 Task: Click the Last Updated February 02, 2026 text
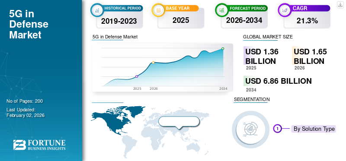click(x=26, y=113)
